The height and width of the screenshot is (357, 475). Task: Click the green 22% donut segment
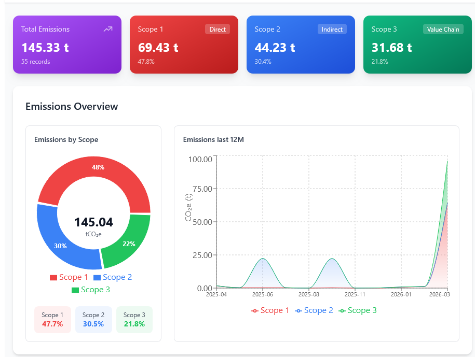pos(129,244)
